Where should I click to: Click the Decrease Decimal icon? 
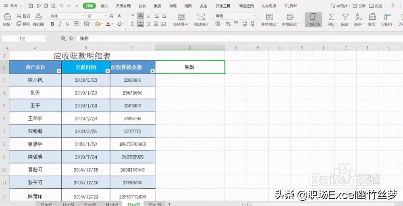tap(252, 24)
